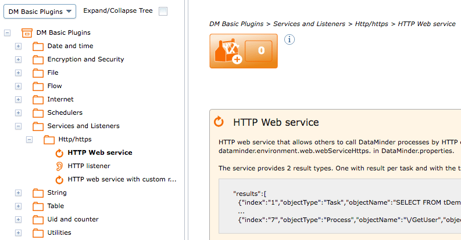Click the orange toolbox add icon
Screen dimensions: 461x240
(x=228, y=51)
